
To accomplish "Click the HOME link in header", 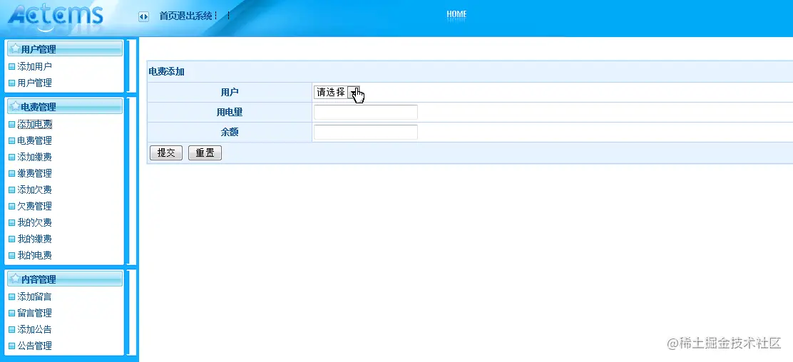I will click(x=456, y=14).
